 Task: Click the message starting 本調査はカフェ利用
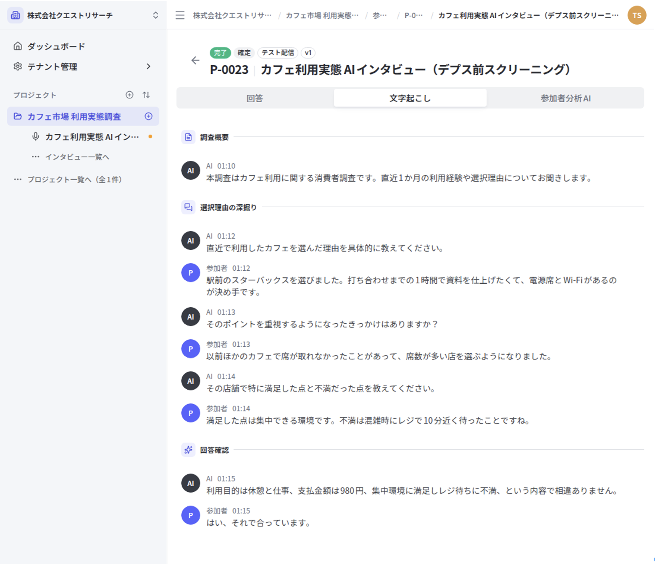[x=400, y=178]
